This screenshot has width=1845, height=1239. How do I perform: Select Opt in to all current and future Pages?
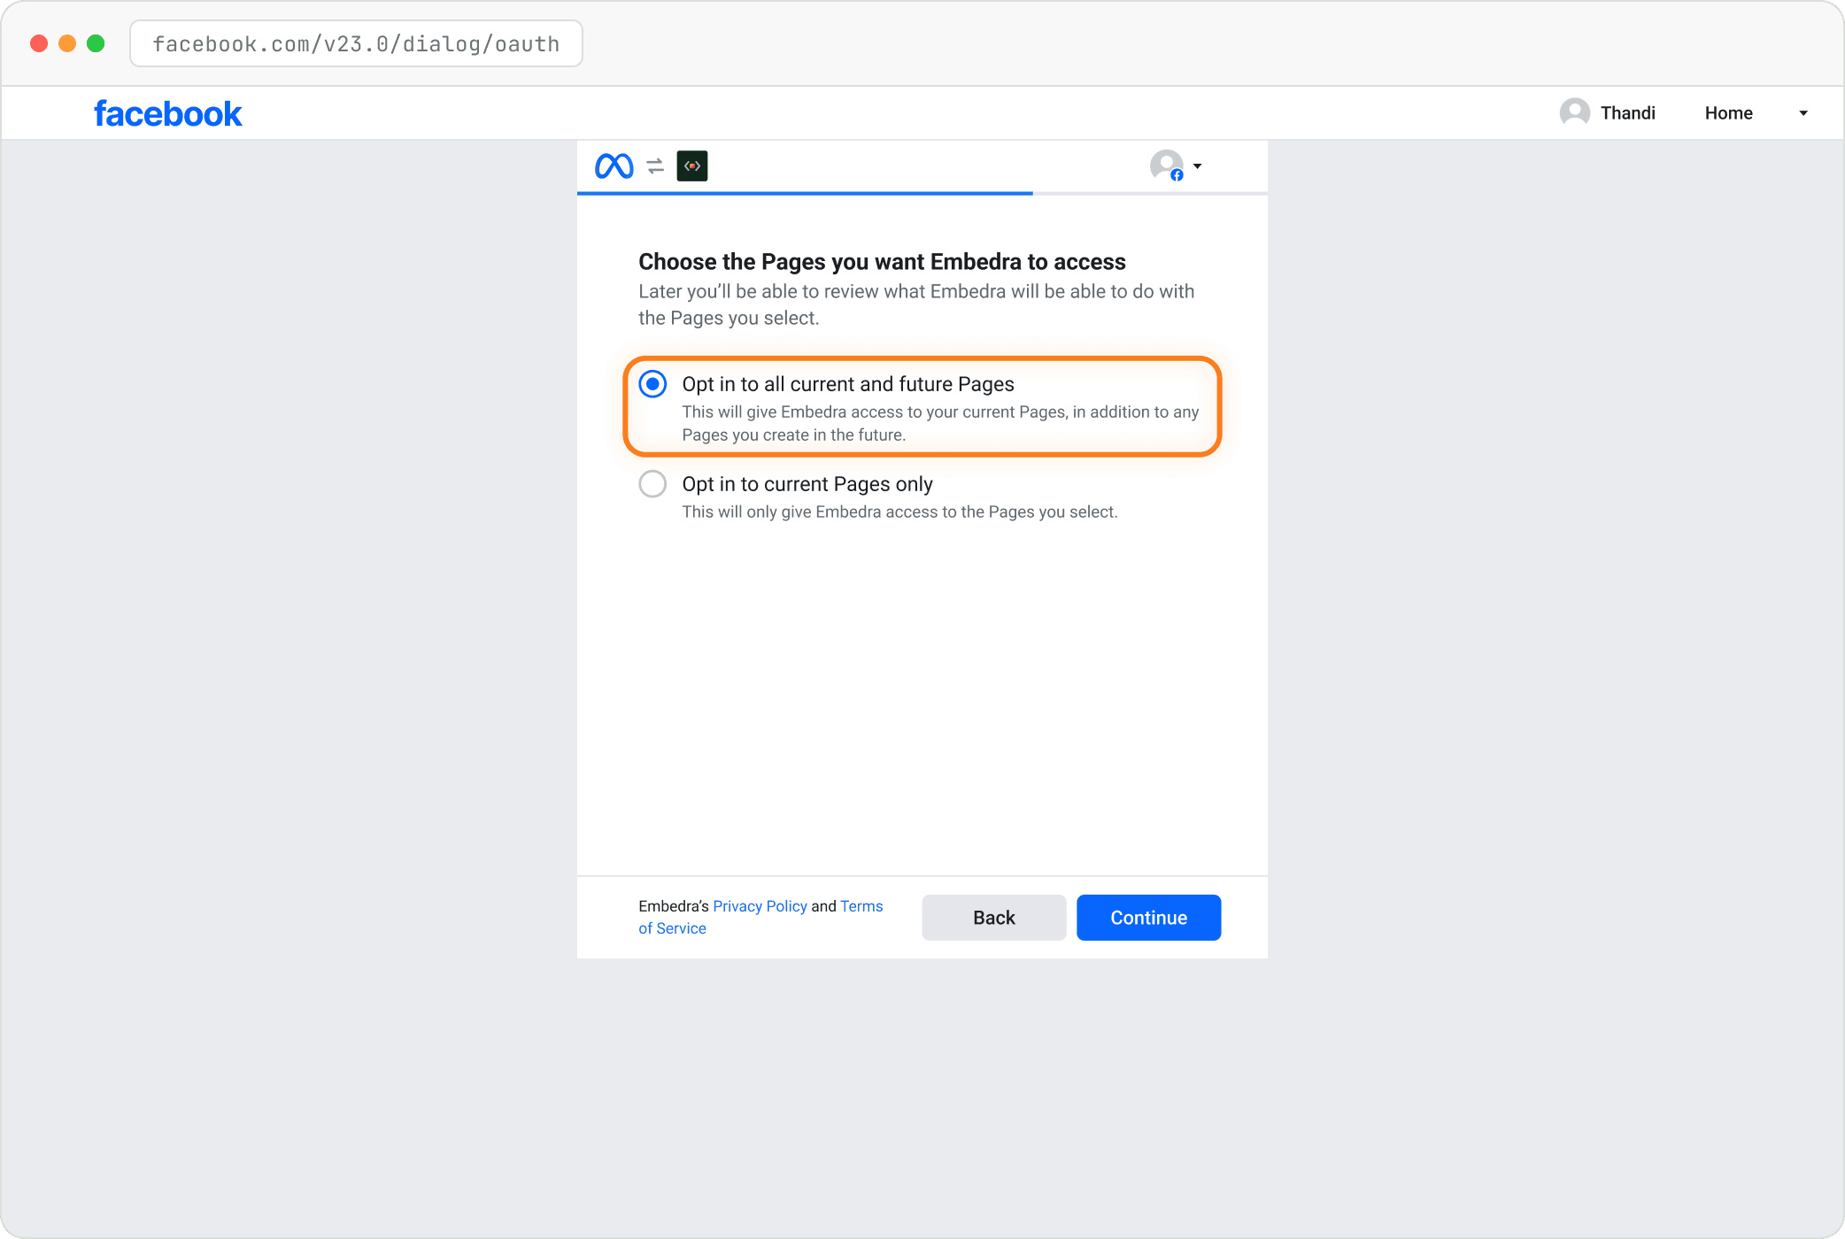point(652,384)
